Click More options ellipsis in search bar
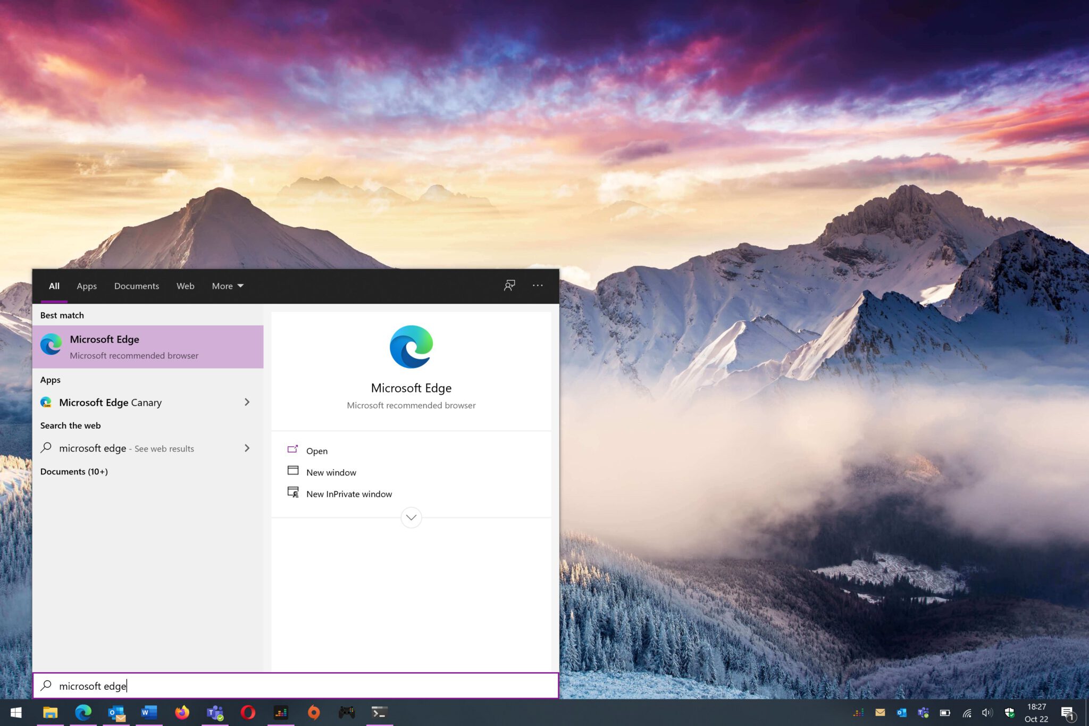The height and width of the screenshot is (726, 1089). click(x=538, y=285)
